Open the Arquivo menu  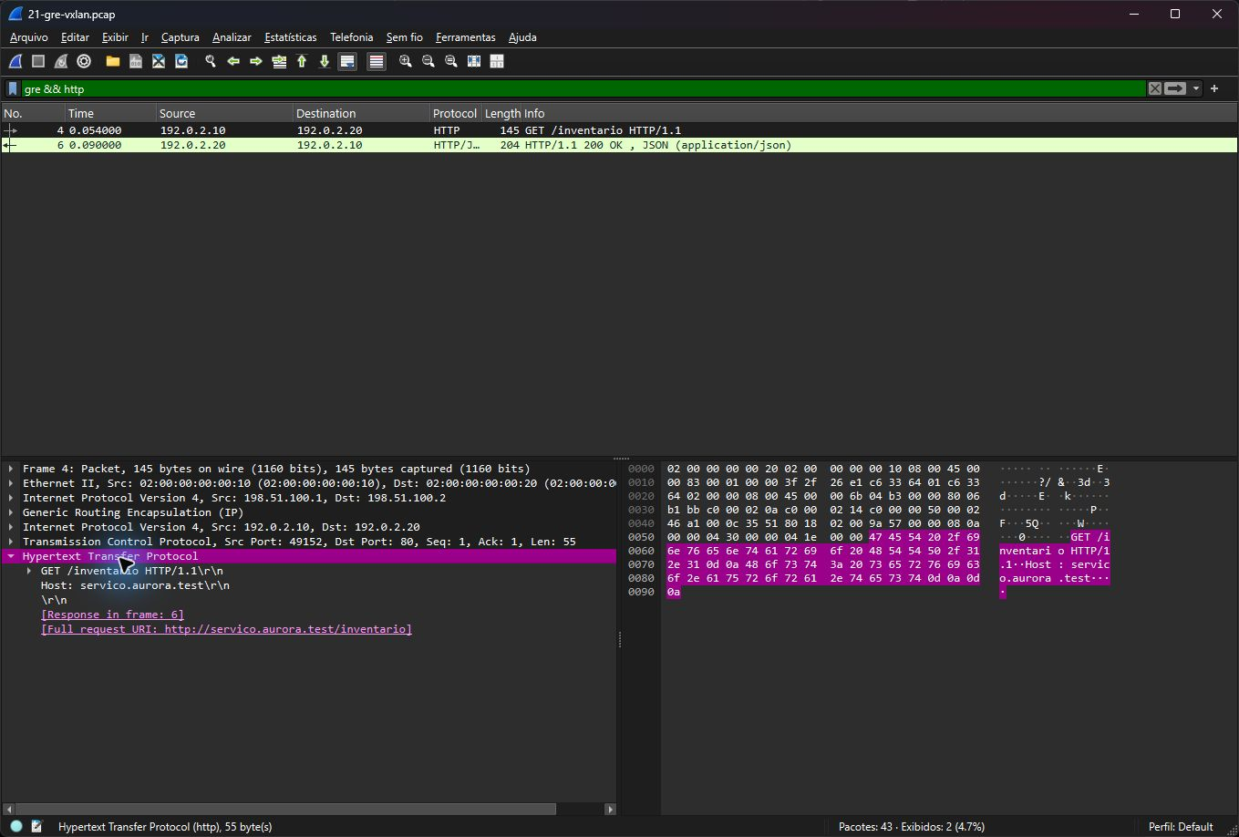click(x=28, y=37)
